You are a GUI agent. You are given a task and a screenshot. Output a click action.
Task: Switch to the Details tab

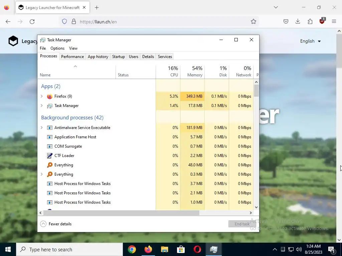pos(148,57)
